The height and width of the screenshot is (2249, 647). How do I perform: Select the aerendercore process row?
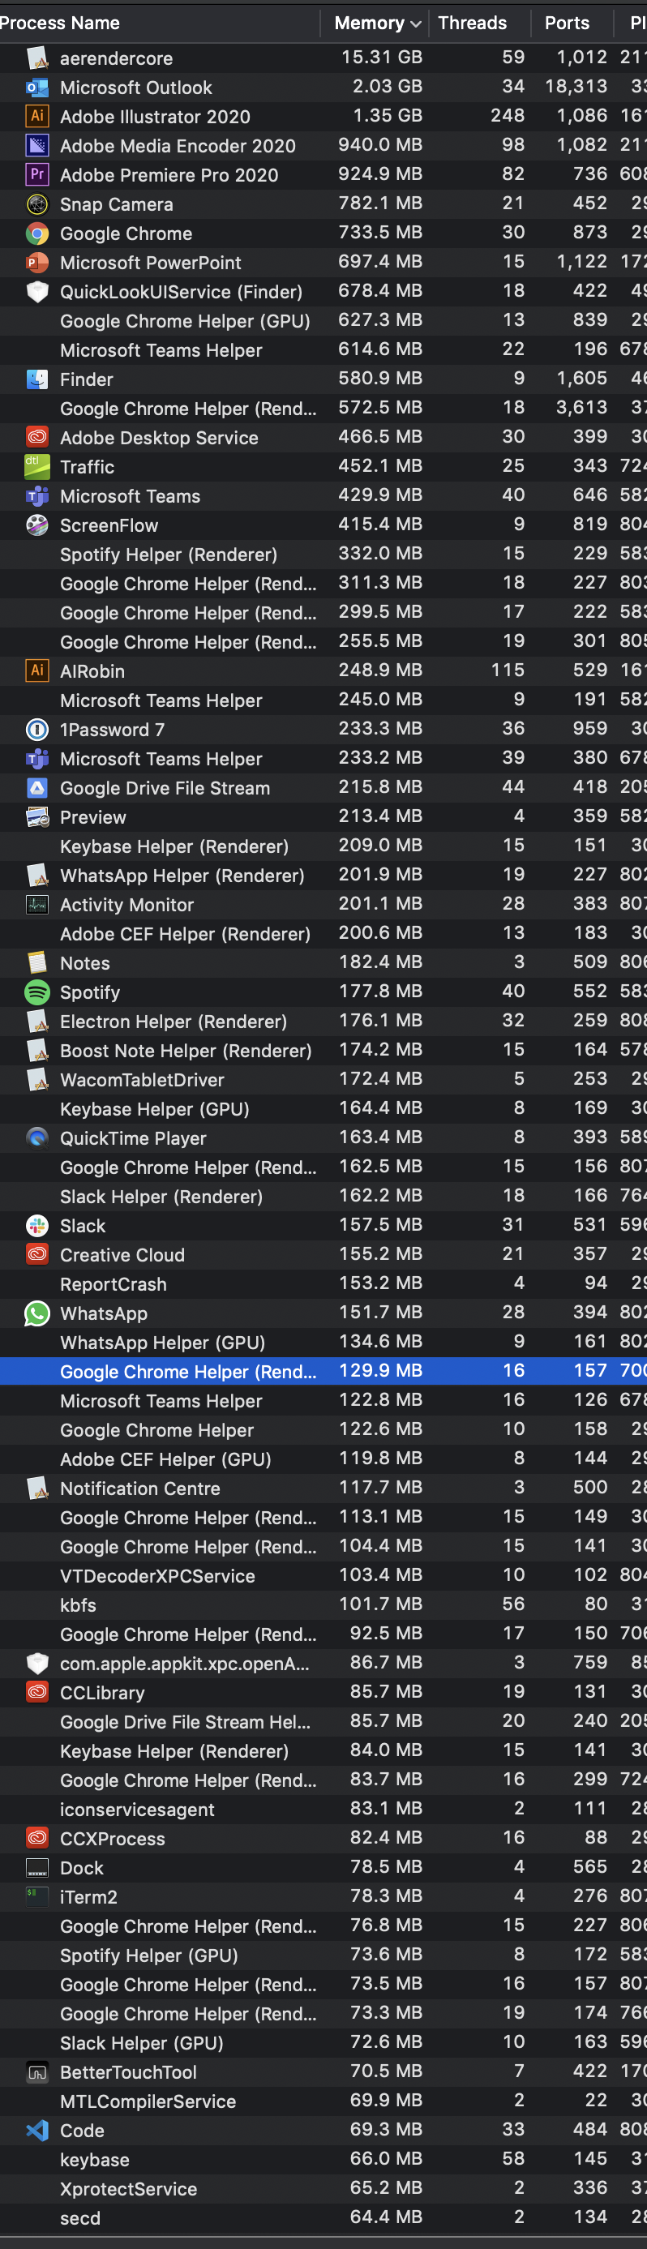coord(323,58)
